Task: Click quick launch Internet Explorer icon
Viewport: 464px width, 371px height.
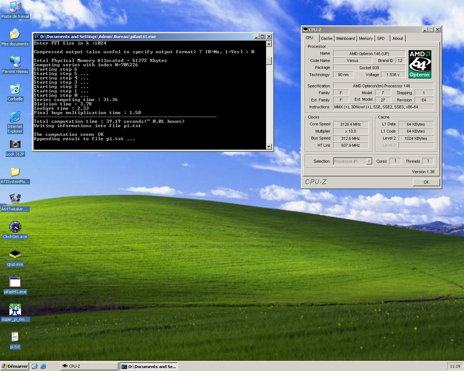Action: pyautogui.click(x=43, y=366)
